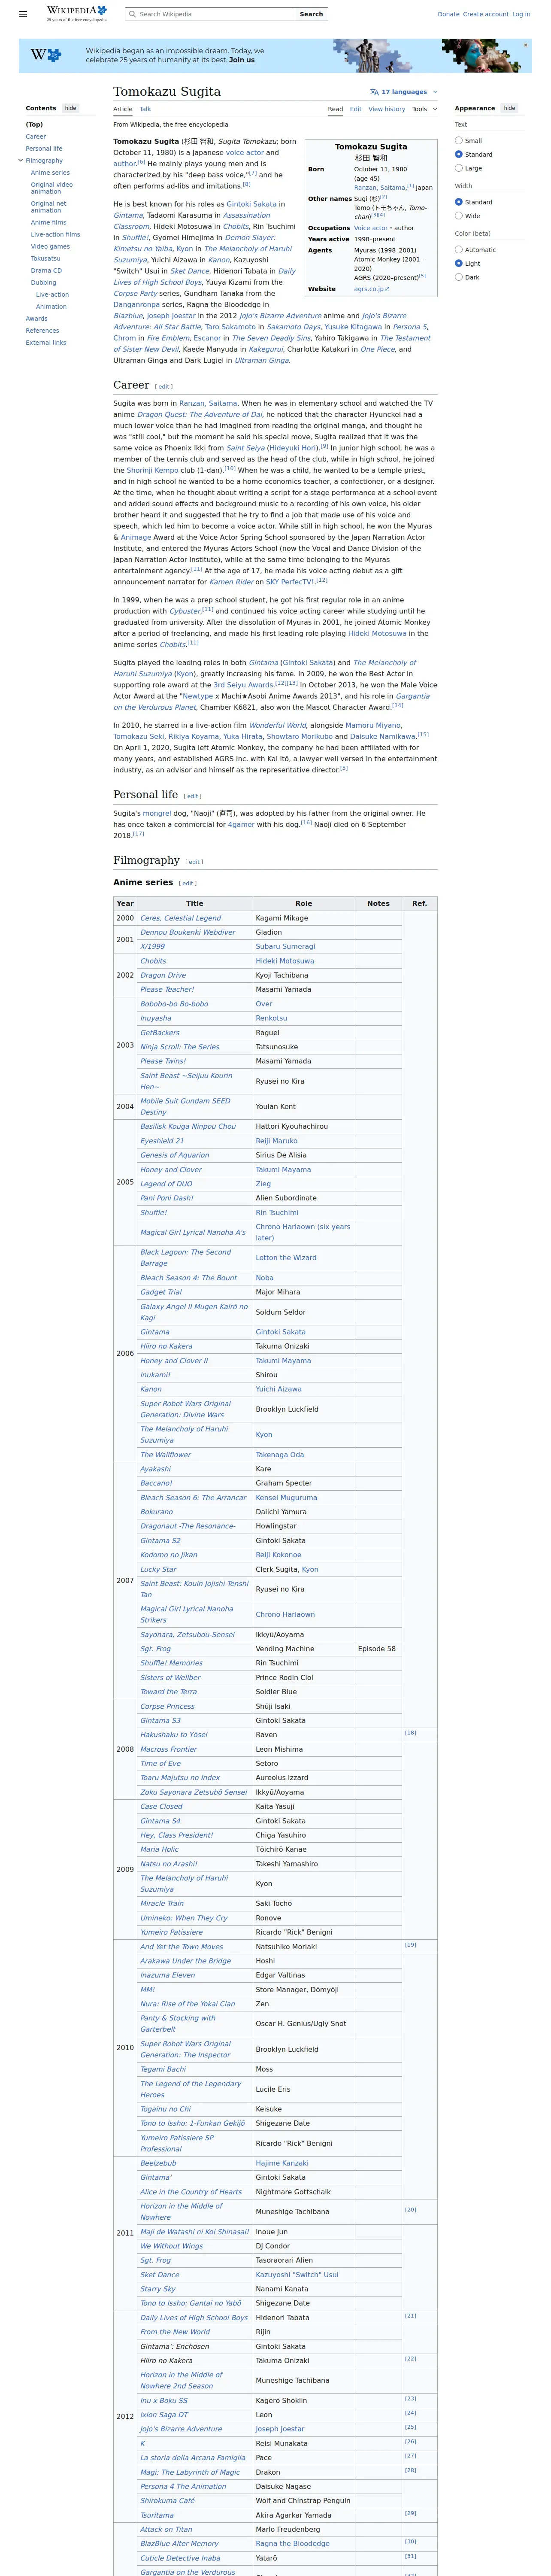This screenshot has width=551, height=2576.
Task: Select the Edit tab
Action: pos(356,109)
